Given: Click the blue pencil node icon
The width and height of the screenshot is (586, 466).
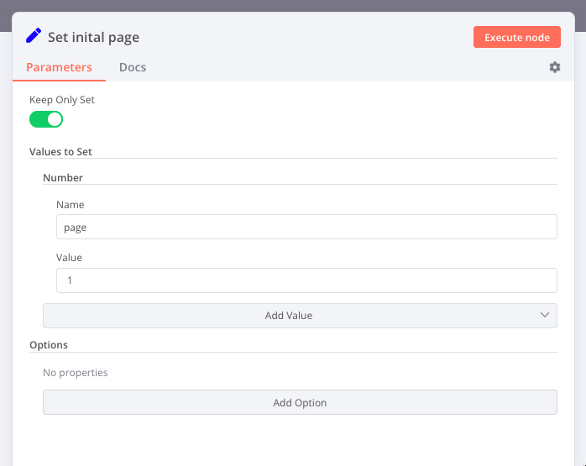Looking at the screenshot, I should click(x=34, y=36).
